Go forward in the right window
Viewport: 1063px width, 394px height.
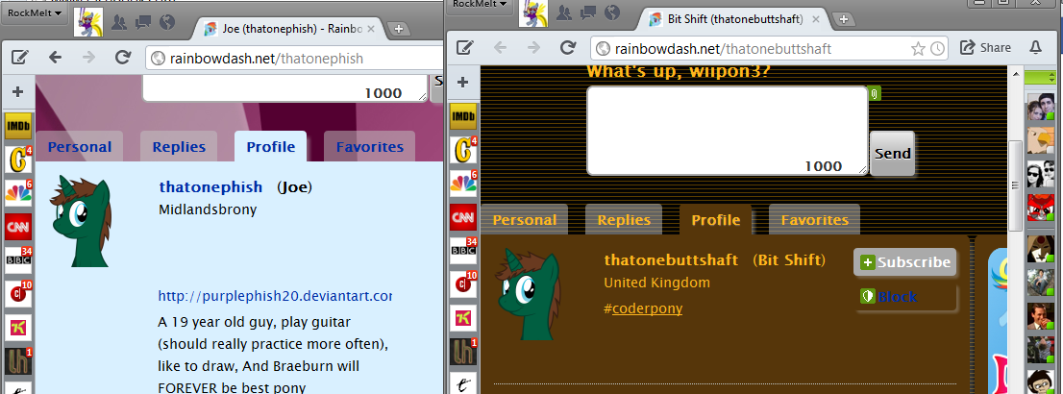coord(533,47)
